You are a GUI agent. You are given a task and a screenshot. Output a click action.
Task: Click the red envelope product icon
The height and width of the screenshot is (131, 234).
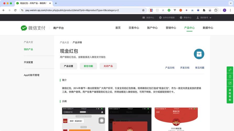tap(199, 54)
